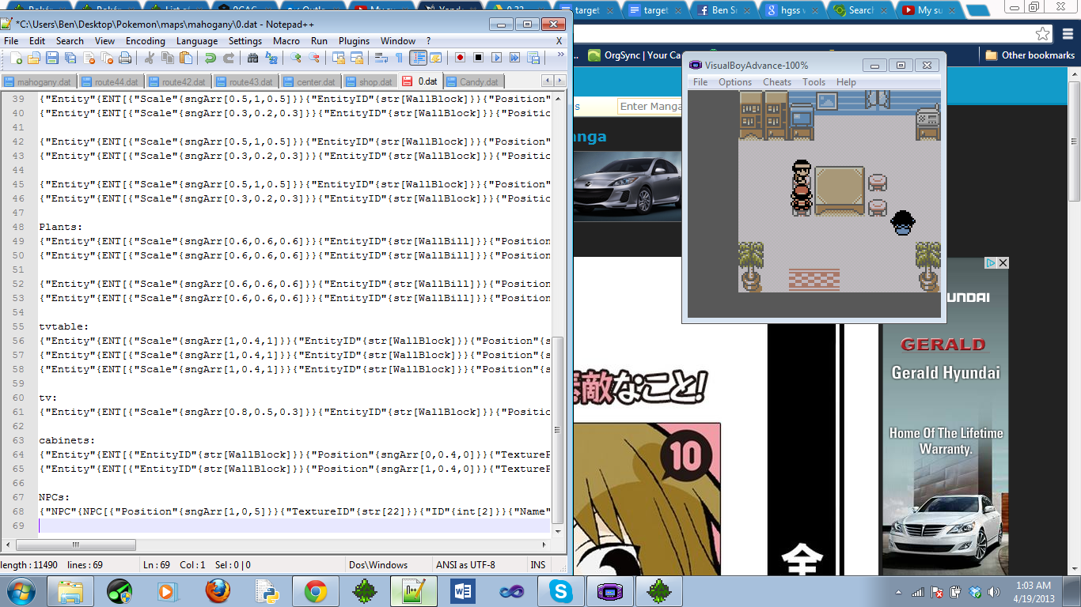Screen dimensions: 1081x607
Task: Show hidden system tray icons
Action: (899, 592)
